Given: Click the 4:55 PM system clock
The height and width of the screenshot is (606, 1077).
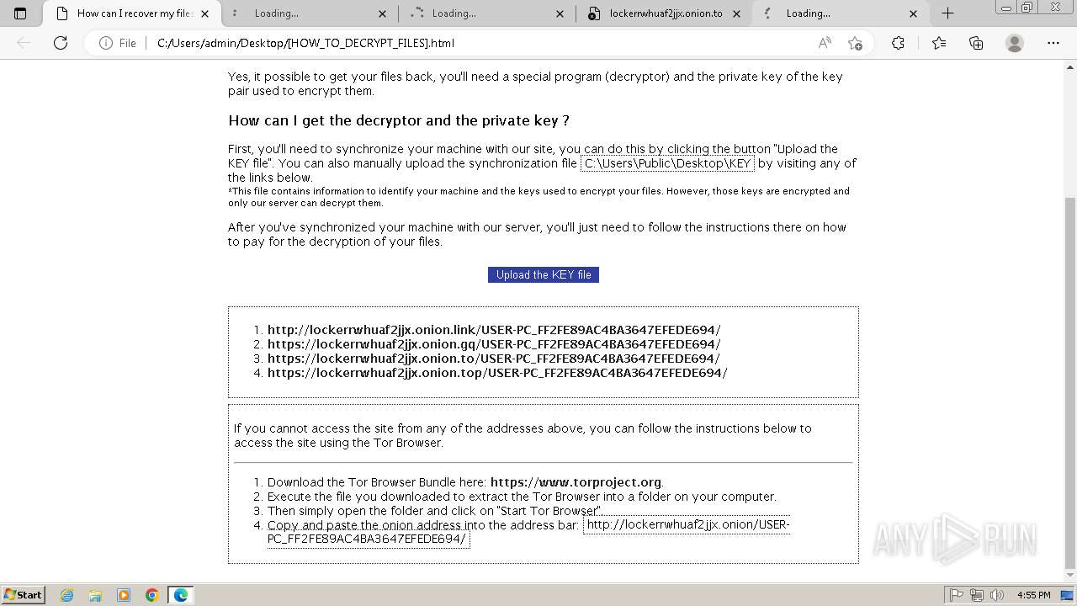Looking at the screenshot, I should coord(1033,595).
